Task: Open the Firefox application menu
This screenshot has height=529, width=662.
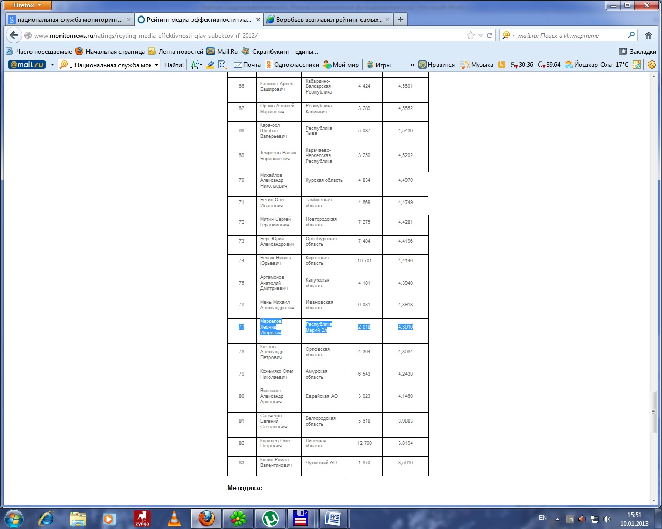Action: tap(27, 5)
